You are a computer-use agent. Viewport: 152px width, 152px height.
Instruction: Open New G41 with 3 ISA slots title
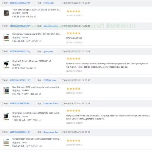36,87
